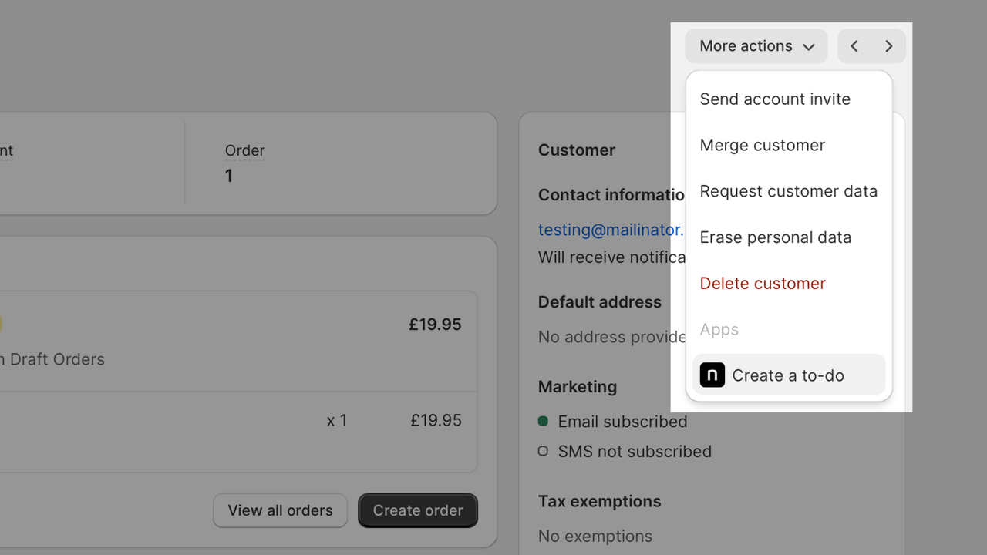Screen dimensions: 987x555
Task: Click the Order count heading
Action: (244, 150)
